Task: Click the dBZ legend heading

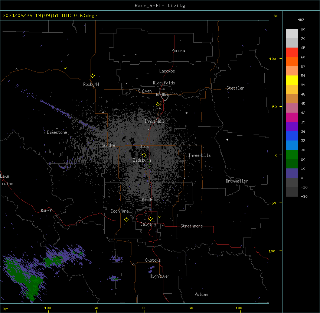Action: click(301, 20)
